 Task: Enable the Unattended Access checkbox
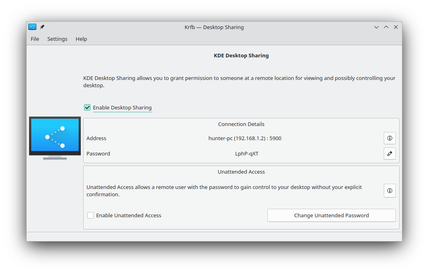click(x=91, y=215)
